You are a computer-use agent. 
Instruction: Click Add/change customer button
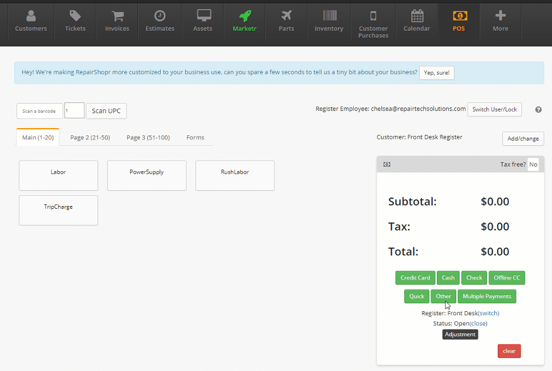523,139
